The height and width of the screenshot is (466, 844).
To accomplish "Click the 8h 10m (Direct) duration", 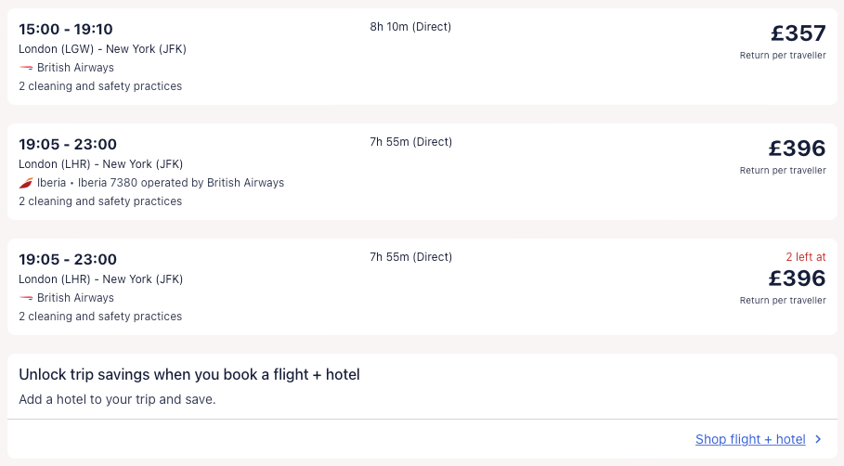I will coord(410,27).
